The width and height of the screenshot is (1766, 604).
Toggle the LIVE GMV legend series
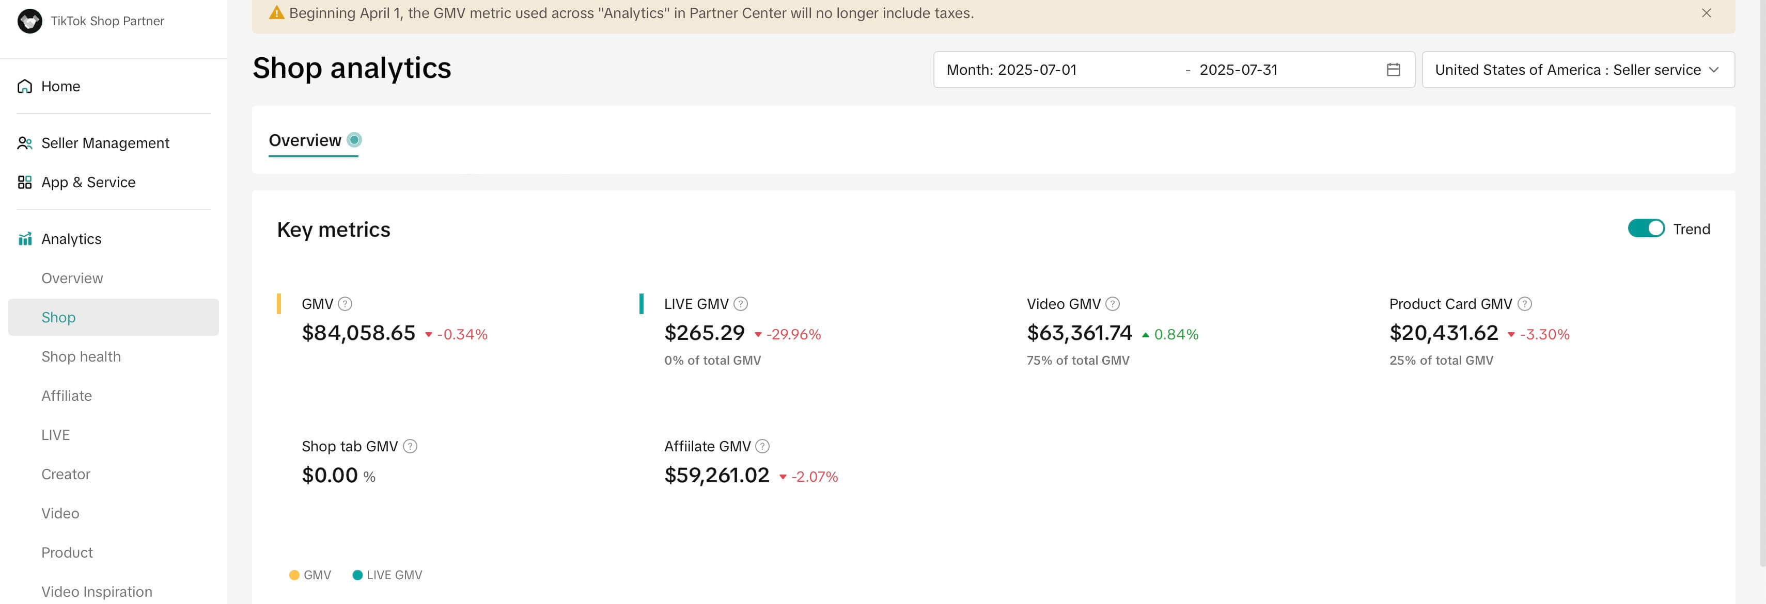pyautogui.click(x=387, y=575)
